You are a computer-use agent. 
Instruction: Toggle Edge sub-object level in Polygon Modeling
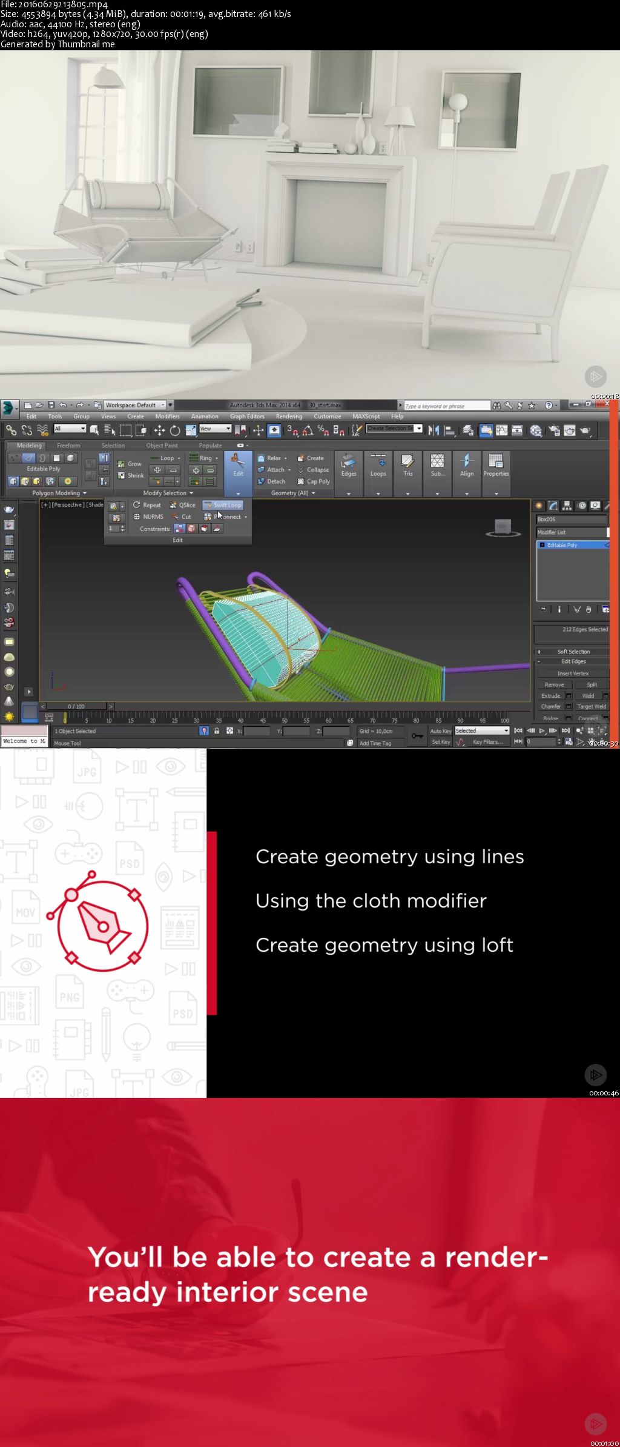[x=28, y=458]
